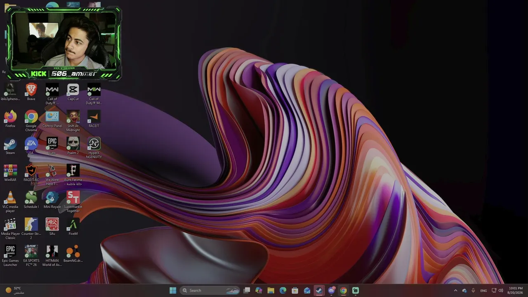The image size is (528, 297).
Task: Open Firefox from the desktop
Action: point(10,119)
